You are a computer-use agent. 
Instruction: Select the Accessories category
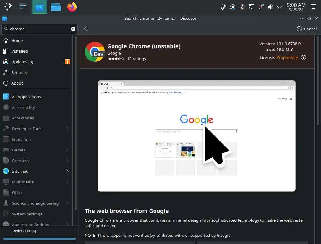point(36,118)
